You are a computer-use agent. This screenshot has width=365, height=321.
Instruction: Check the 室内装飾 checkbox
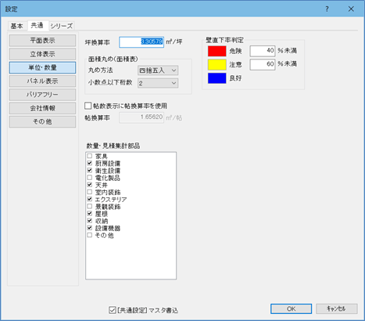tap(90, 192)
